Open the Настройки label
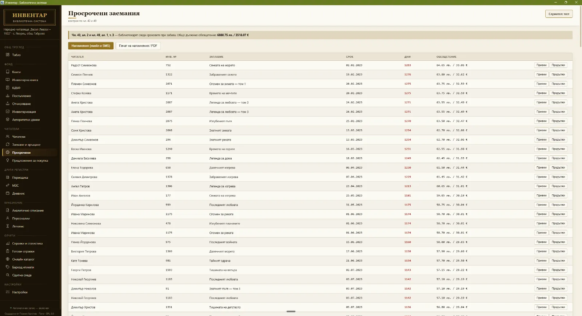 tap(20, 292)
